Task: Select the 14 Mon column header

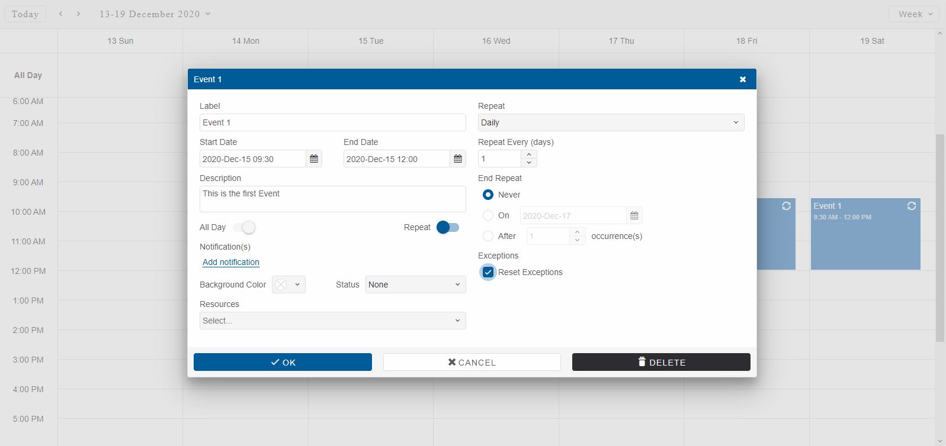Action: [245, 41]
